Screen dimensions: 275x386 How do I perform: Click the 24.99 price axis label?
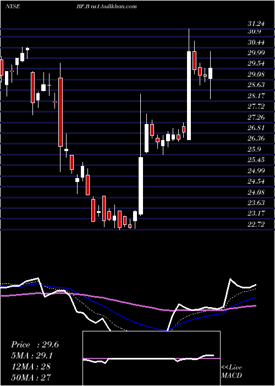coord(256,170)
